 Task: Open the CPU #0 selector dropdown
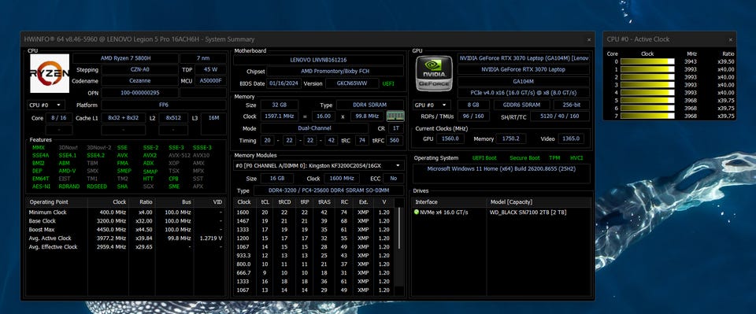coord(46,105)
